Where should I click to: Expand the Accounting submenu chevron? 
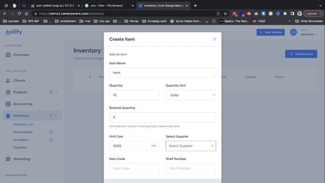[x=56, y=104]
